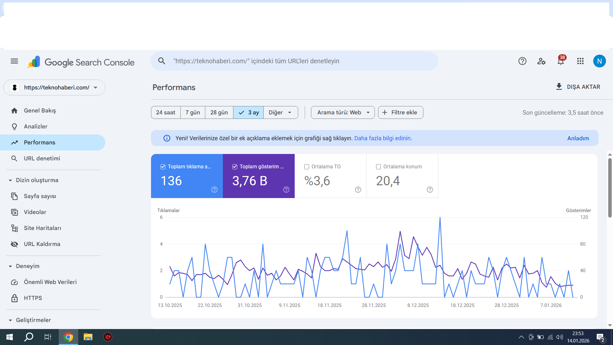
Task: Go to Genel Bakış
Action: (x=53, y=111)
